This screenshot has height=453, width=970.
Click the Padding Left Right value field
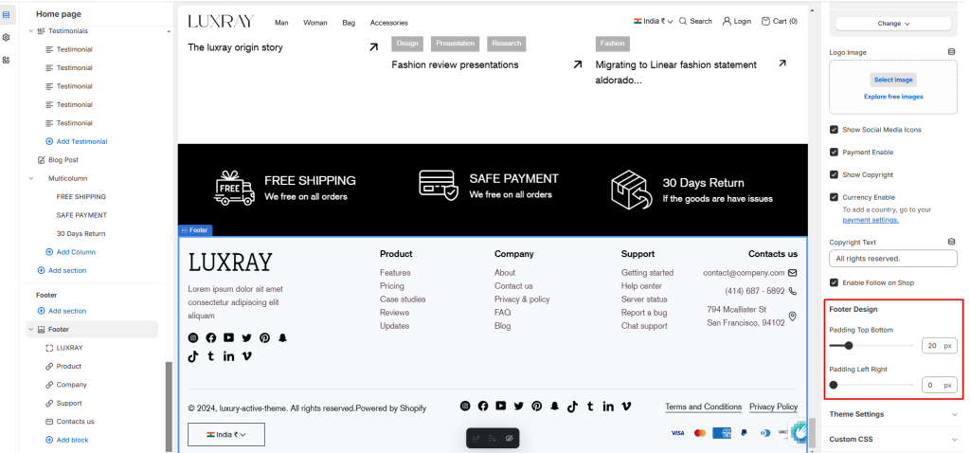[939, 385]
